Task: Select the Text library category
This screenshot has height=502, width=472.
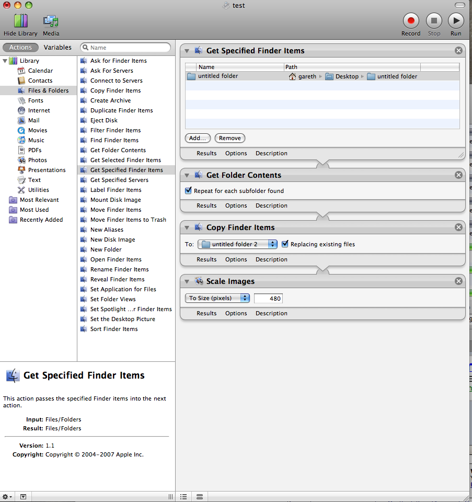Action: point(34,179)
